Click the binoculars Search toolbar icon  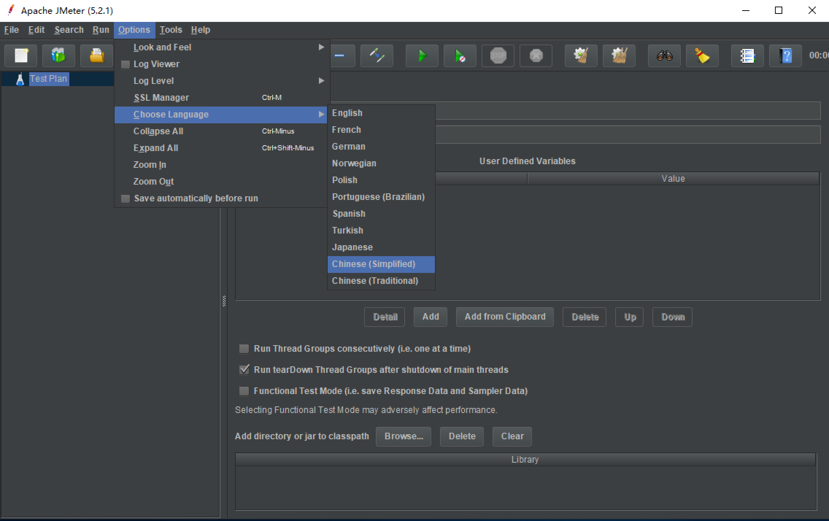click(664, 56)
